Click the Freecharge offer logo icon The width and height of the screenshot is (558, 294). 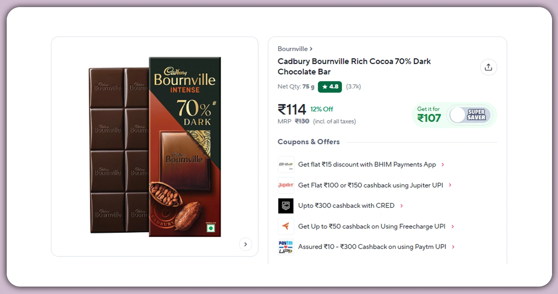pyautogui.click(x=286, y=226)
